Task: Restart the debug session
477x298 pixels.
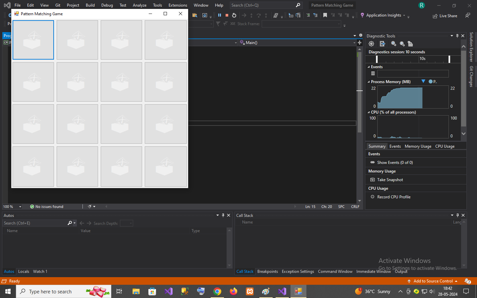Action: click(x=234, y=15)
